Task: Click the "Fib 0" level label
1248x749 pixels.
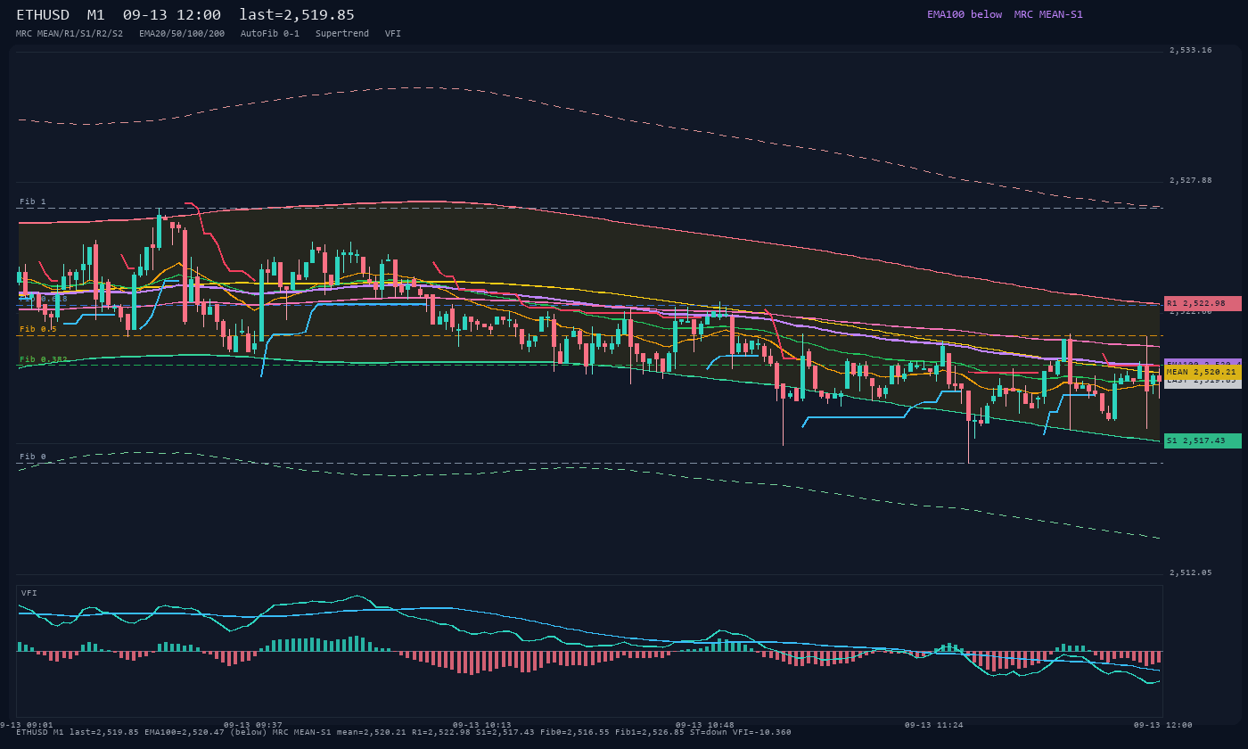Action: (33, 457)
